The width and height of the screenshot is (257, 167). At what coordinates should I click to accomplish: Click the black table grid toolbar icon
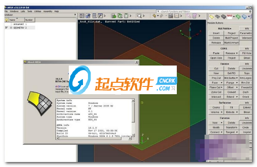click(170, 16)
